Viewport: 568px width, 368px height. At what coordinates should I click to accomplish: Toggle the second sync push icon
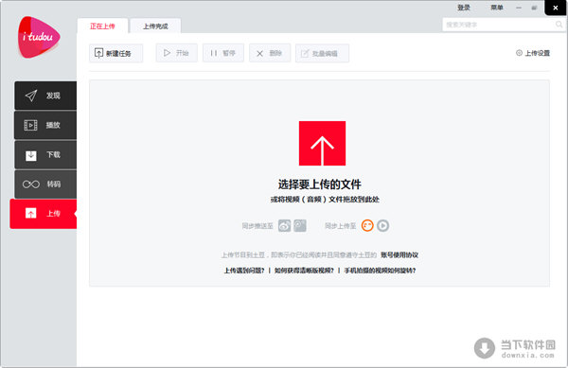point(300,226)
